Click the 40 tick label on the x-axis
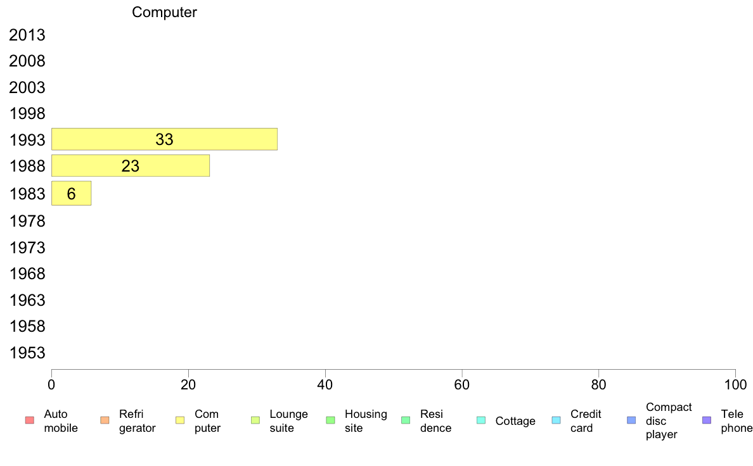Image resolution: width=753 pixels, height=466 pixels. pos(325,384)
